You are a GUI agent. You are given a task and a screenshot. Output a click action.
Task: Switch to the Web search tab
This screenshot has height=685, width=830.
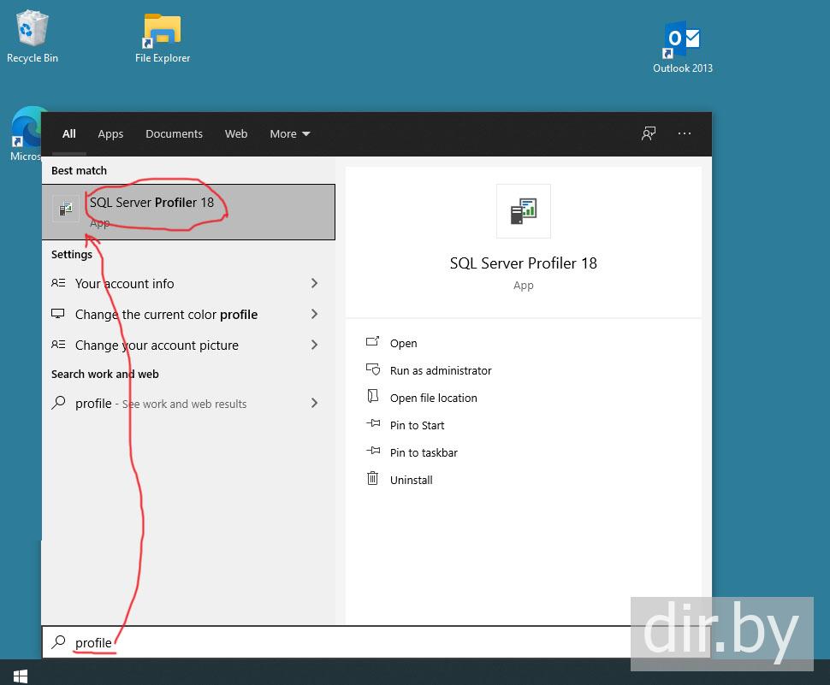[236, 133]
